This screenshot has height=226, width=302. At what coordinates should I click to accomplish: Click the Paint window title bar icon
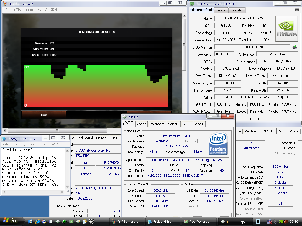tap(5, 4)
